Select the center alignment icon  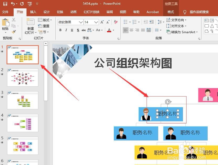coord(131,30)
